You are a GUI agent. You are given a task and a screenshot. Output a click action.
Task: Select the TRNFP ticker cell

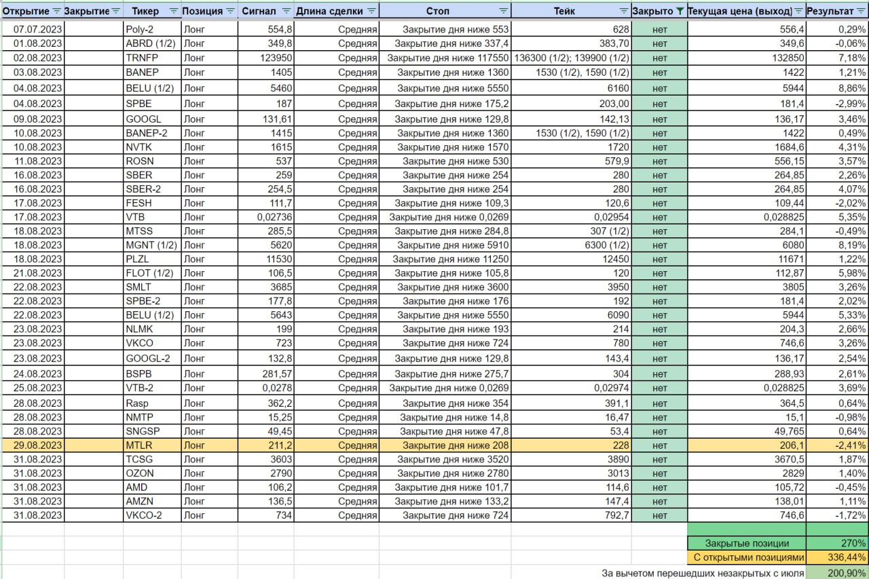coord(151,58)
